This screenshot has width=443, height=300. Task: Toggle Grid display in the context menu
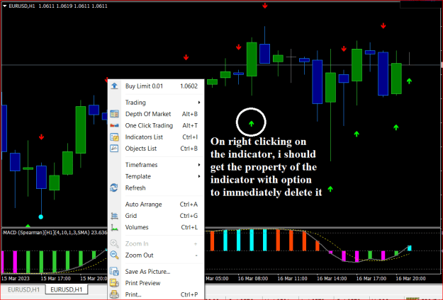pyautogui.click(x=156, y=216)
